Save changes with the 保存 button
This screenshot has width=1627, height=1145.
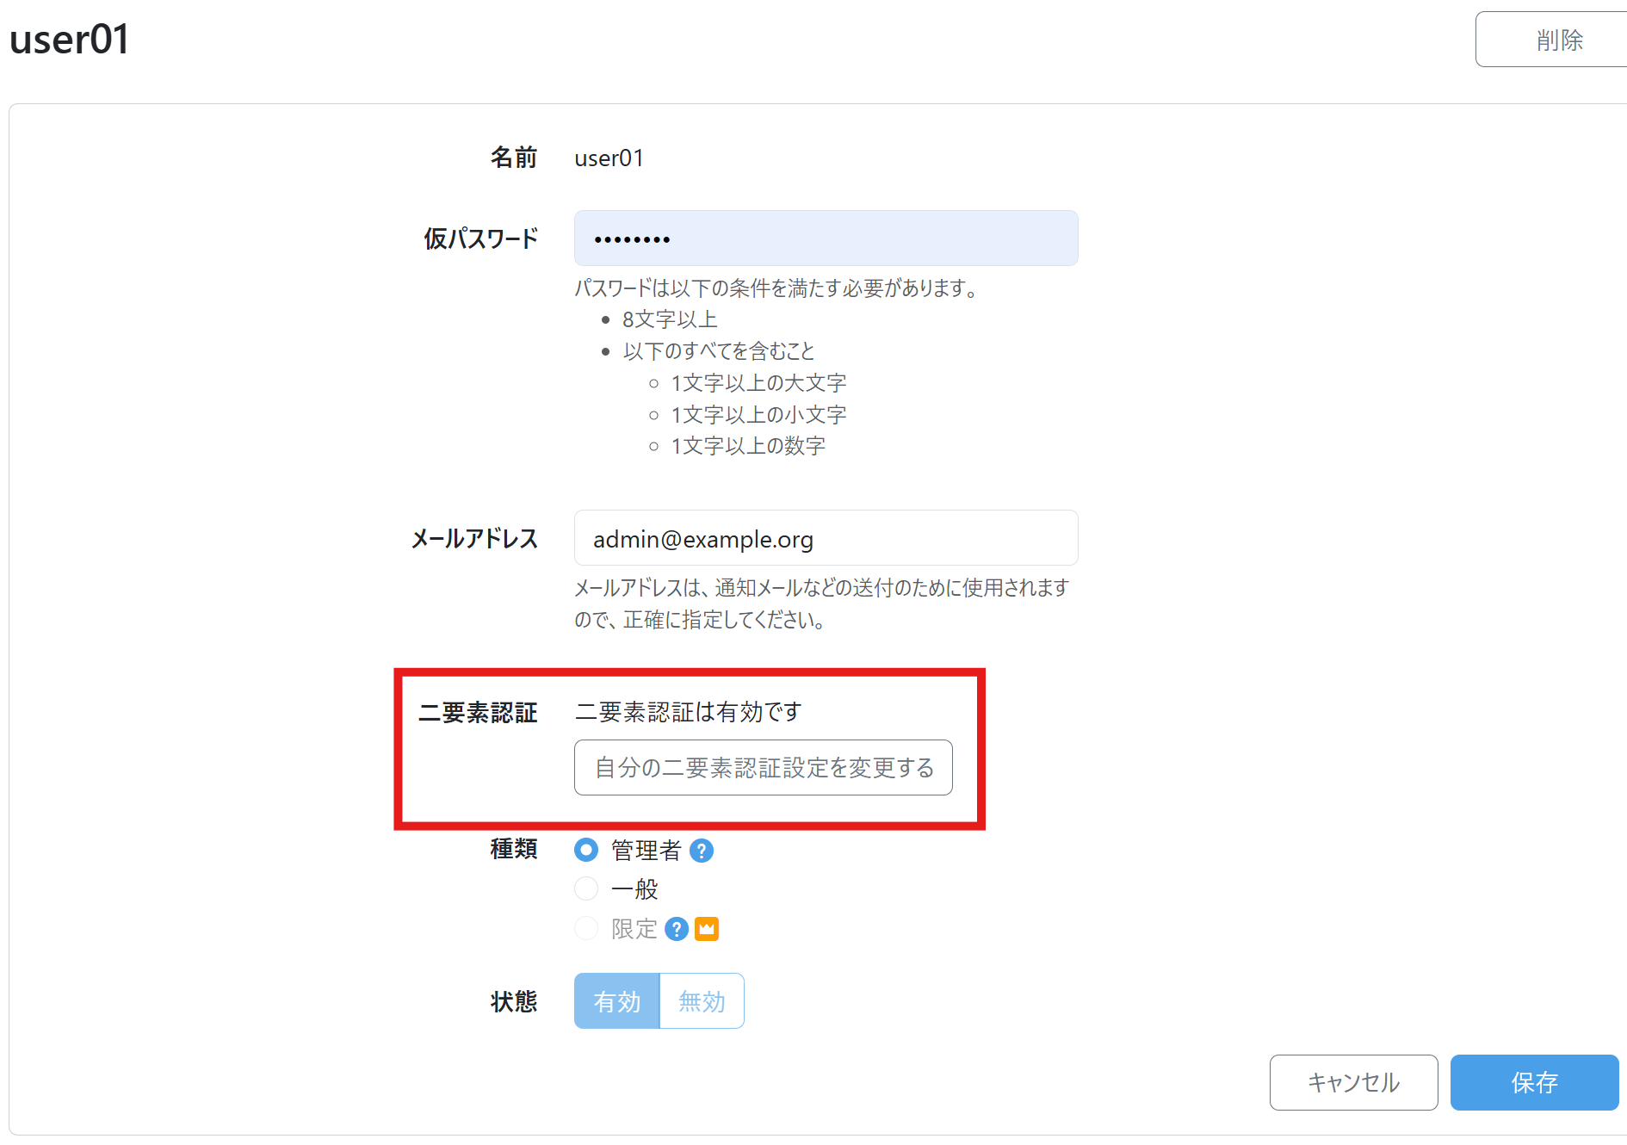point(1534,1082)
